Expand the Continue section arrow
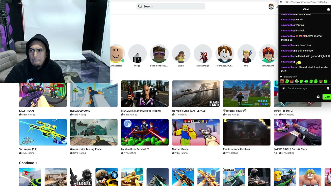The height and width of the screenshot is (186, 331). pos(37,163)
